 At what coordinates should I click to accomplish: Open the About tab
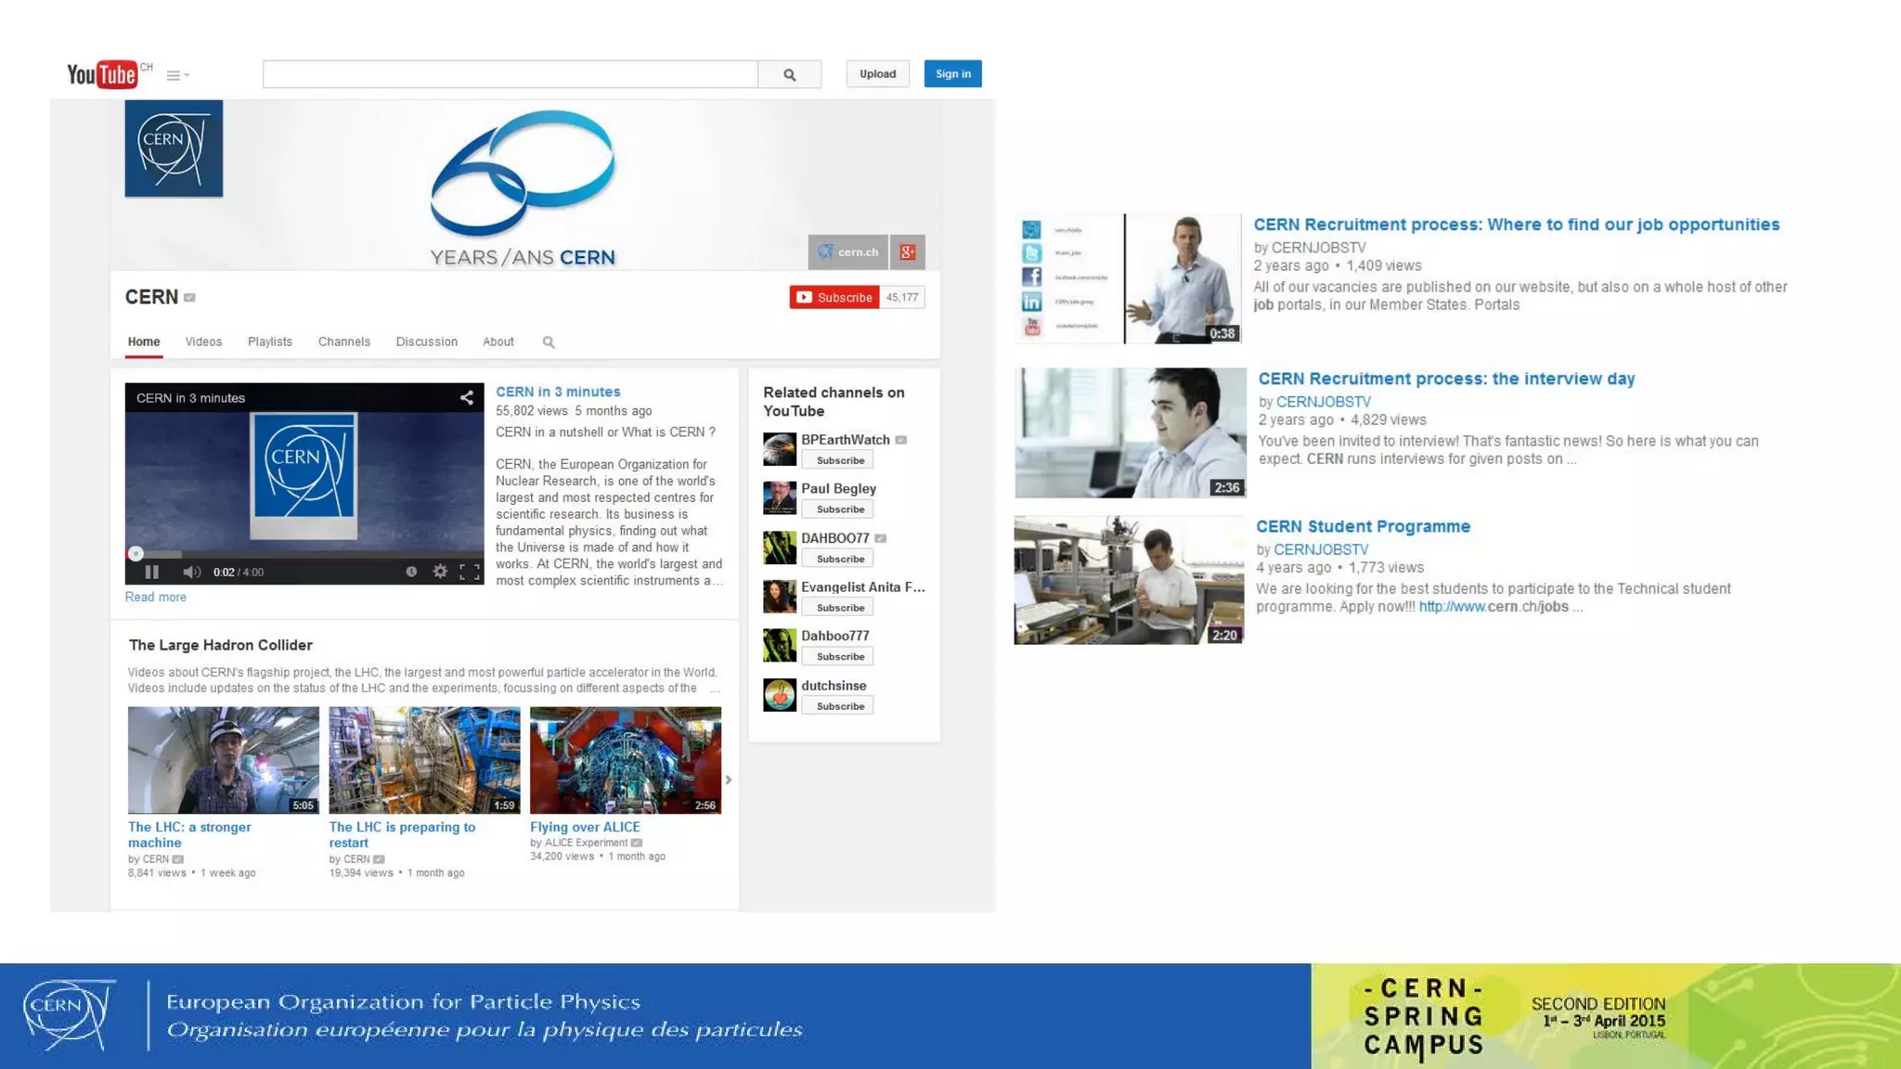498,341
